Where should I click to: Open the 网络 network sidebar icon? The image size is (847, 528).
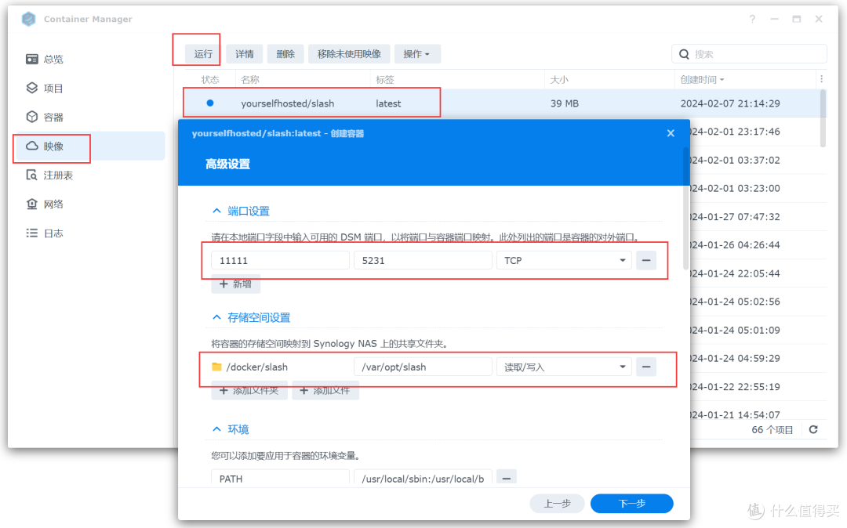pyautogui.click(x=31, y=204)
